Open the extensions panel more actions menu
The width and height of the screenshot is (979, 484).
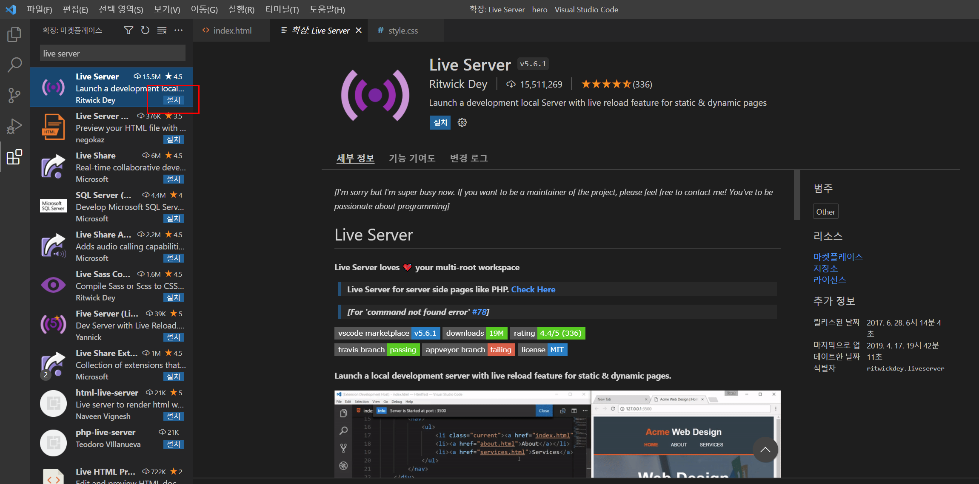click(179, 30)
